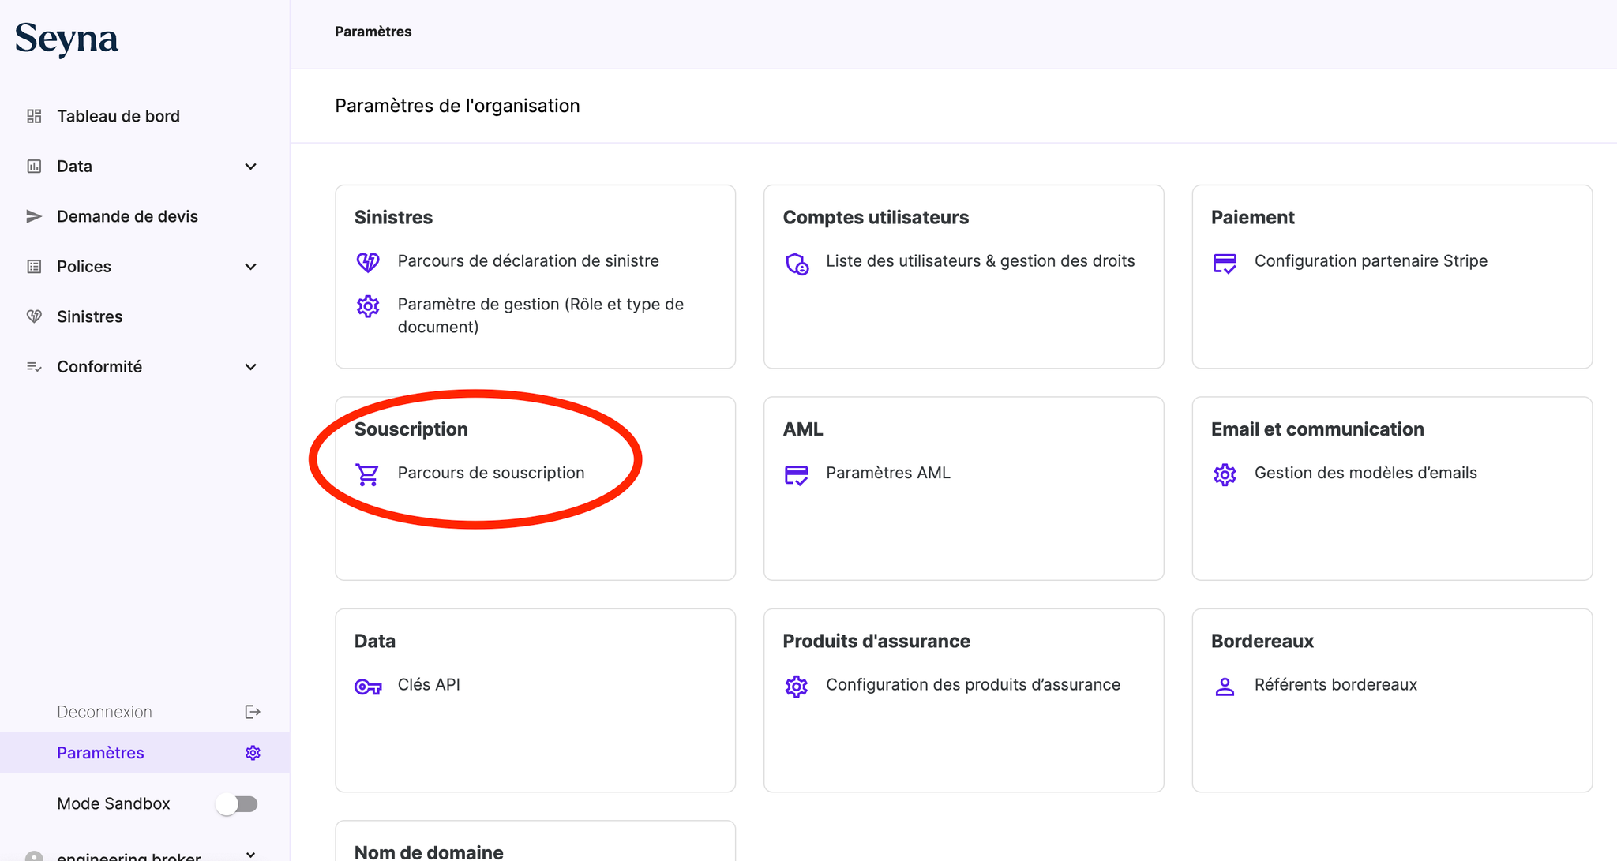Click the Conformité checklist icon
Viewport: 1617px width, 861px height.
click(34, 367)
